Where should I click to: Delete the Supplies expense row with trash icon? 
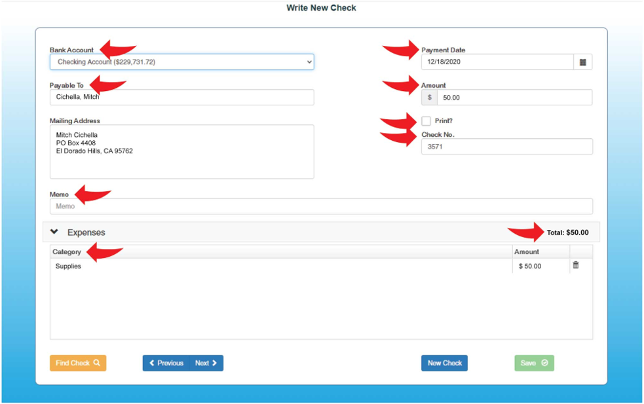pyautogui.click(x=576, y=265)
